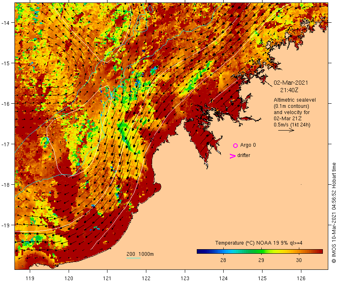
Task: Click the magenta Argo circle legend marker
Action: (x=236, y=145)
